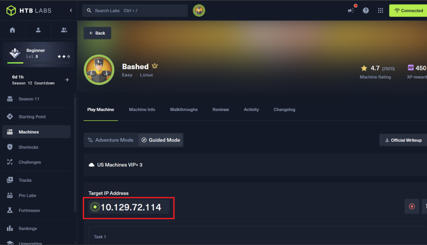427x245 pixels.
Task: Open Beginner Lvl 8 rank card
Action: pos(38,54)
